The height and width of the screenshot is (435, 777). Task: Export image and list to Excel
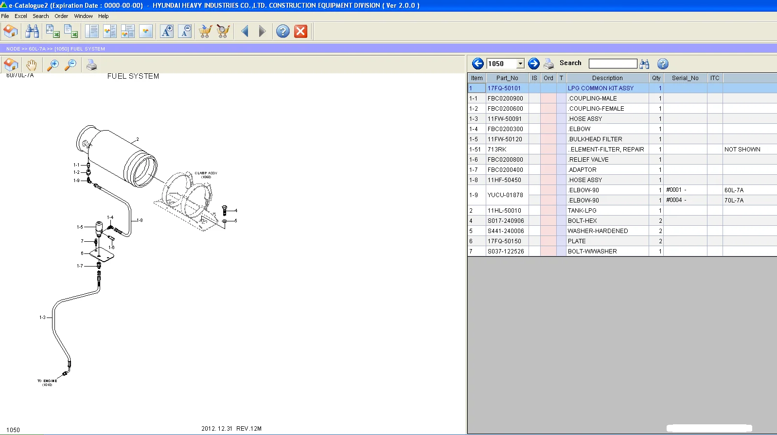tap(53, 32)
